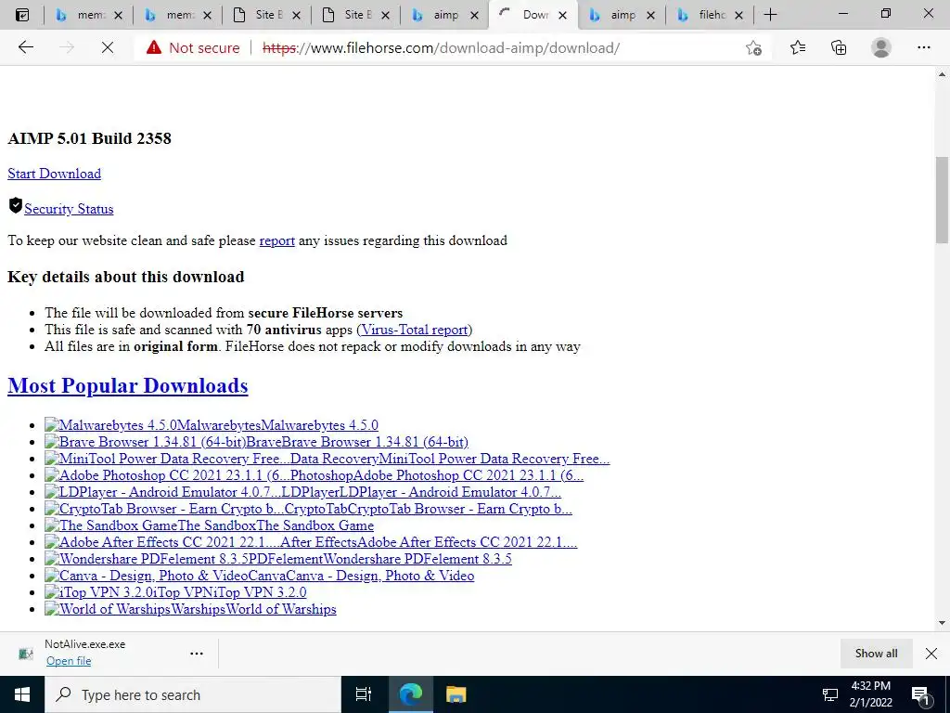
Task: Close the first 'Site E' tab
Action: coord(296,16)
